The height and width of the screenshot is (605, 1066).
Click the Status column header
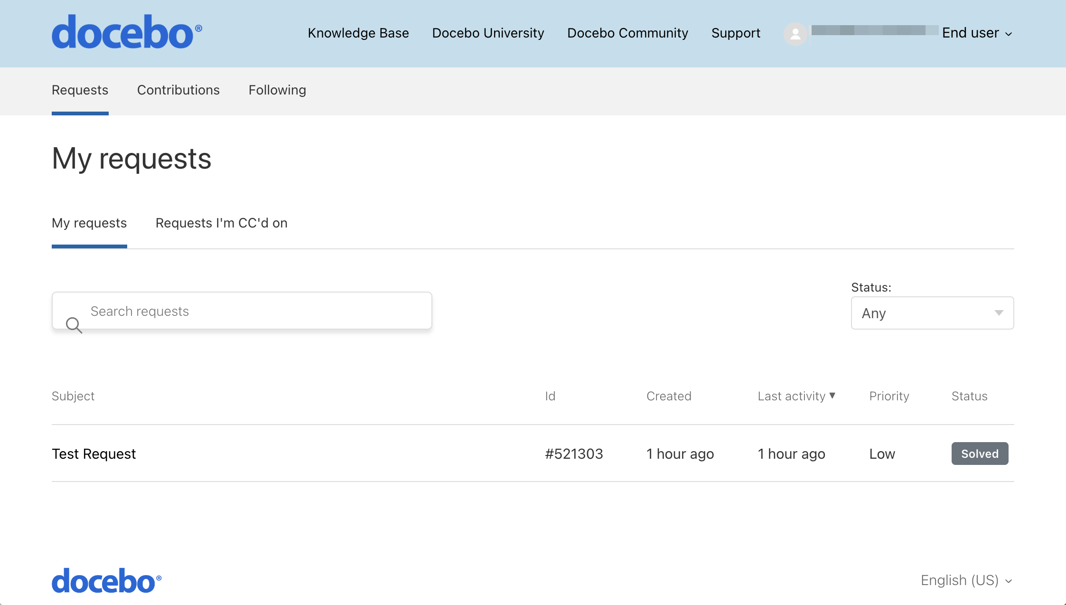point(969,396)
